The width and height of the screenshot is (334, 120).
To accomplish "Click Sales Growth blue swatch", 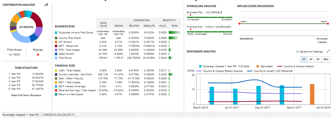I will coord(56,54).
